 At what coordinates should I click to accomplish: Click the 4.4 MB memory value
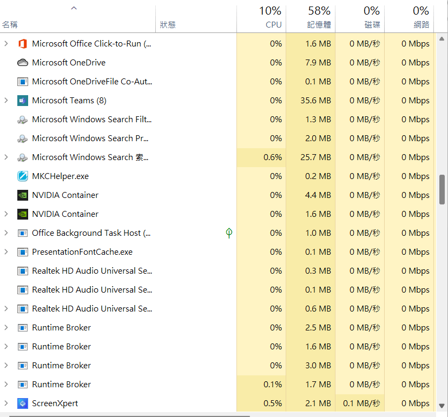coord(318,195)
